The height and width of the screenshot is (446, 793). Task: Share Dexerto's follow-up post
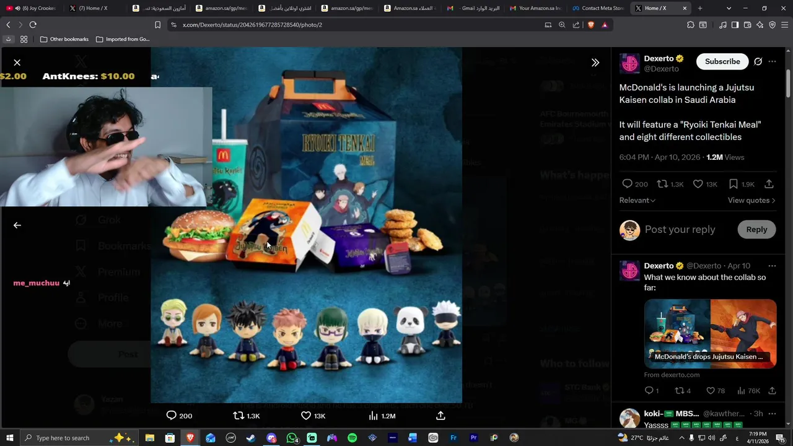772,390
